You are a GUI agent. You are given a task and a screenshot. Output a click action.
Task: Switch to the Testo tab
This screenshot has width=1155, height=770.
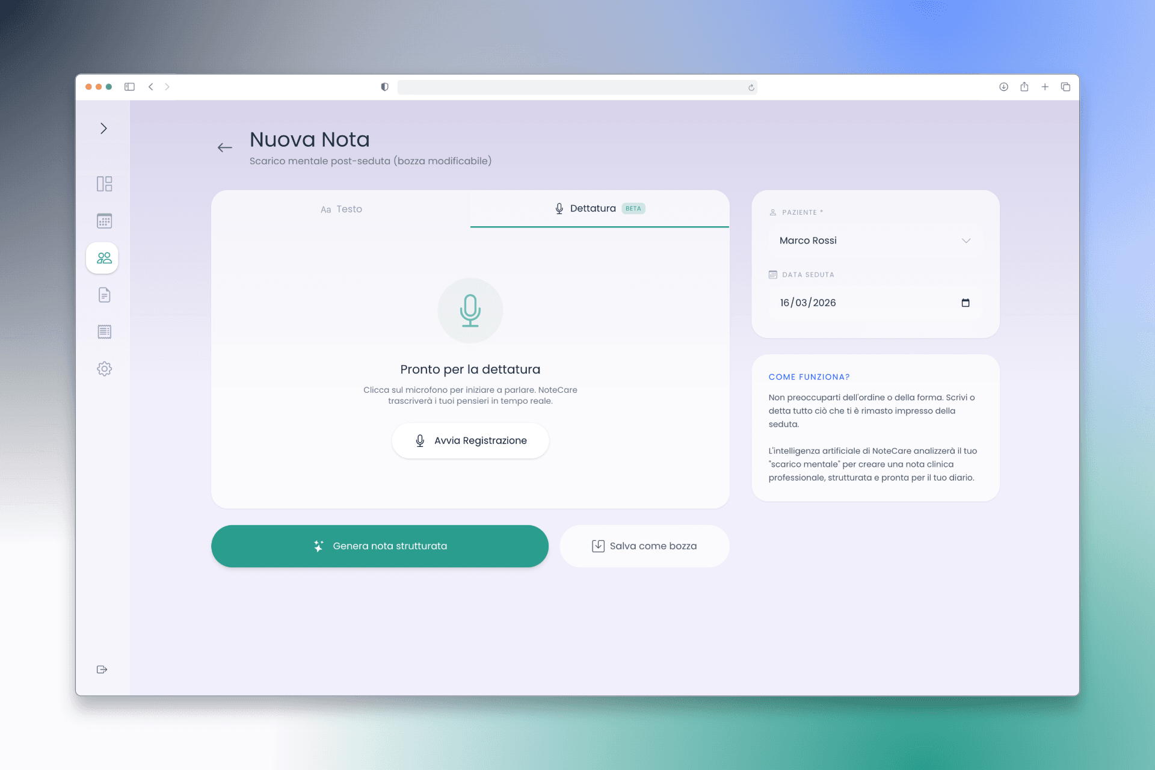[x=341, y=209]
